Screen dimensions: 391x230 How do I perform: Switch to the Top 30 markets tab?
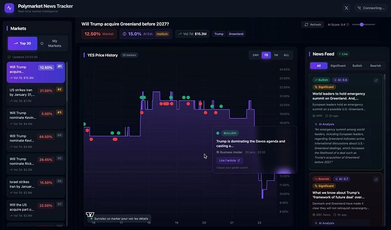pyautogui.click(x=22, y=44)
